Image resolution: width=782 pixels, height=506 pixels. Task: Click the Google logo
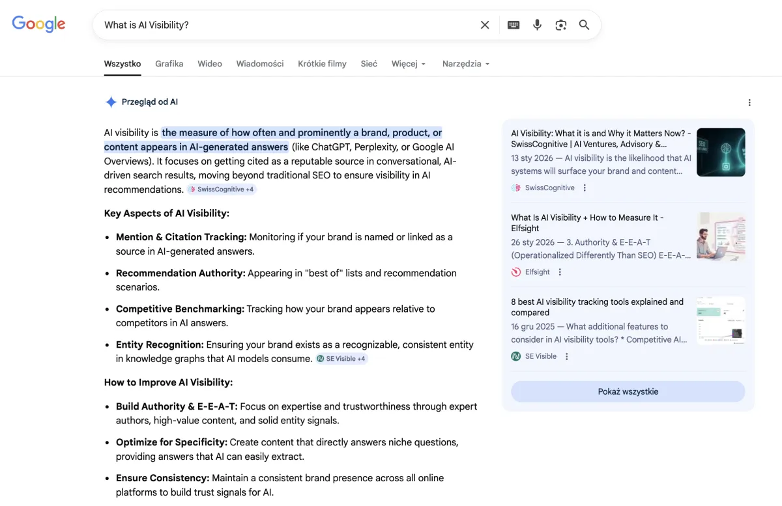[x=38, y=24]
